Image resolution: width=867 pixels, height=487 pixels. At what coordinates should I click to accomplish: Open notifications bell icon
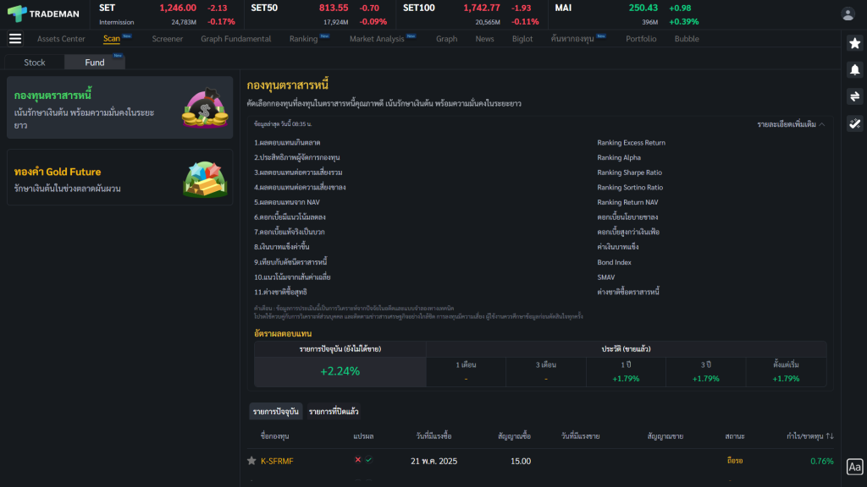coord(855,70)
